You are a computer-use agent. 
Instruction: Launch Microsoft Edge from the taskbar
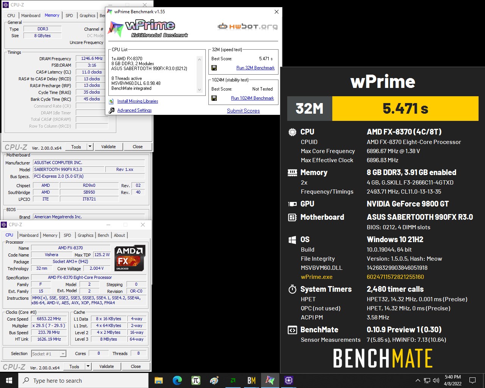pos(177,380)
